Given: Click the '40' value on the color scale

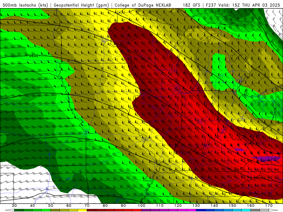Looking at the screenshot, I should (32, 206).
